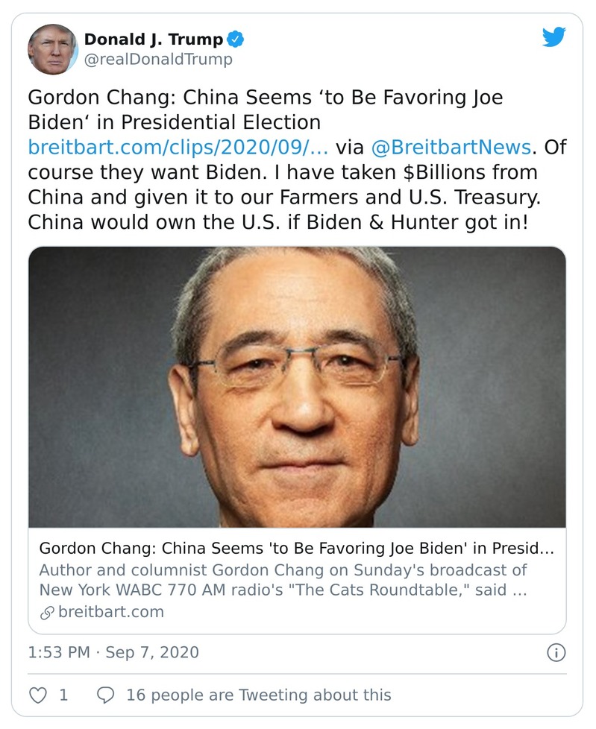
Task: Open the tweet info icon
Action: click(556, 652)
